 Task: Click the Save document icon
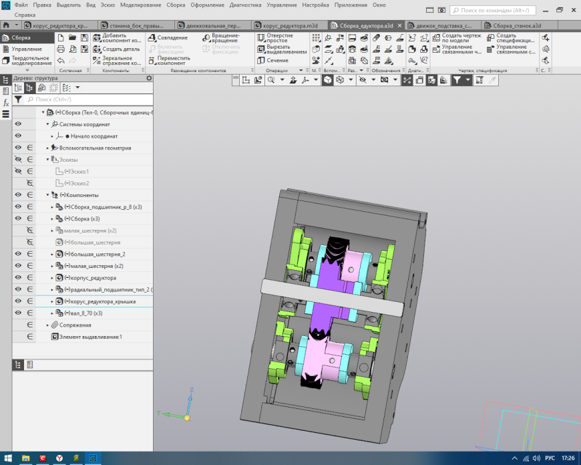(x=84, y=38)
